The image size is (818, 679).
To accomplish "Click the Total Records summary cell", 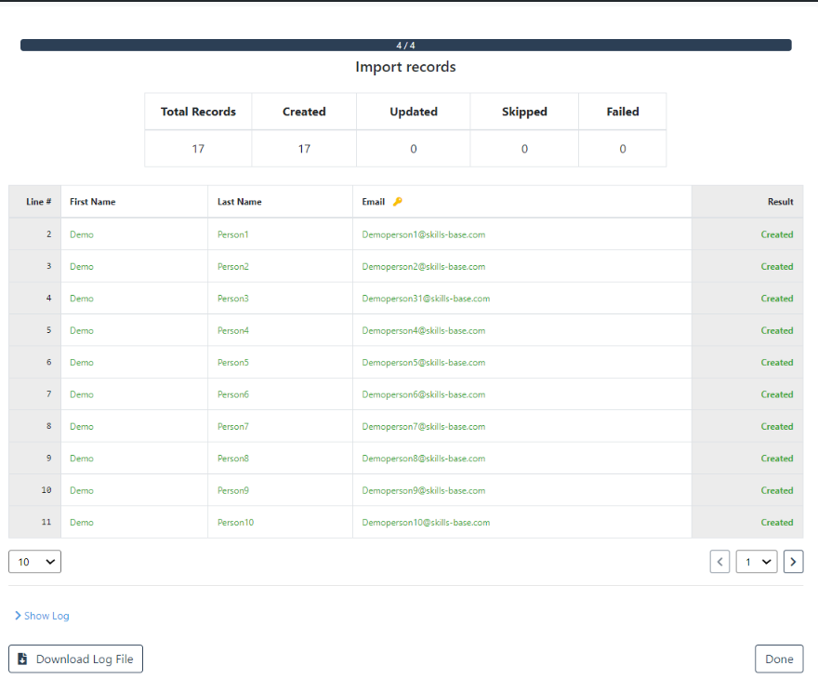I will pos(198,112).
